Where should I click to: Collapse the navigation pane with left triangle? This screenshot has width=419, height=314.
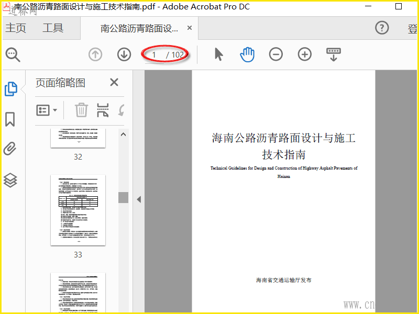[139, 199]
